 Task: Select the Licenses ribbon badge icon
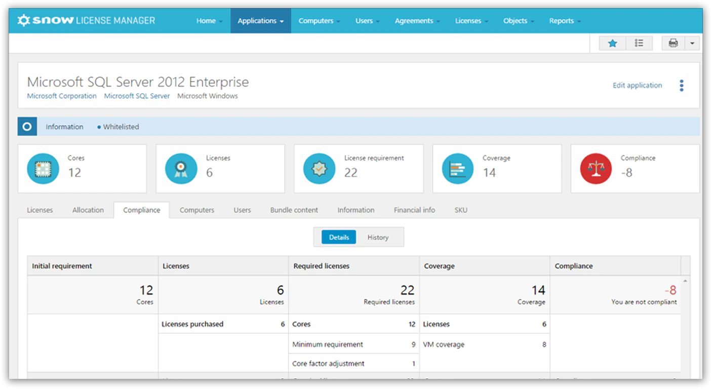click(x=181, y=169)
